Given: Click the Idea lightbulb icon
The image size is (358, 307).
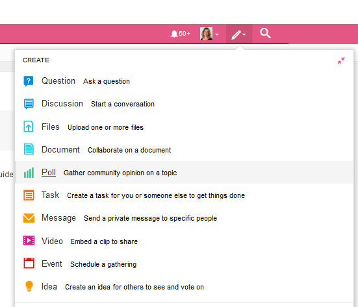Looking at the screenshot, I should point(29,286).
